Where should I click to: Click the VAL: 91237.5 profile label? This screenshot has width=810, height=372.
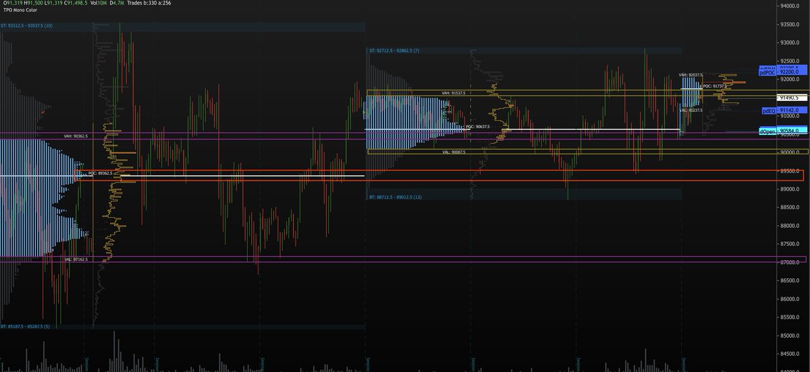pyautogui.click(x=692, y=110)
